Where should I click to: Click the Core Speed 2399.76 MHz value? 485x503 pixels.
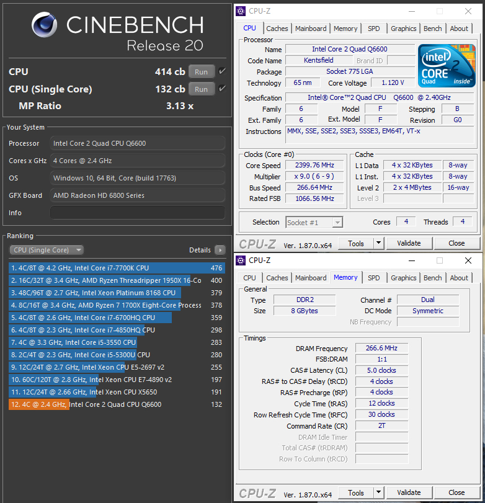(314, 165)
